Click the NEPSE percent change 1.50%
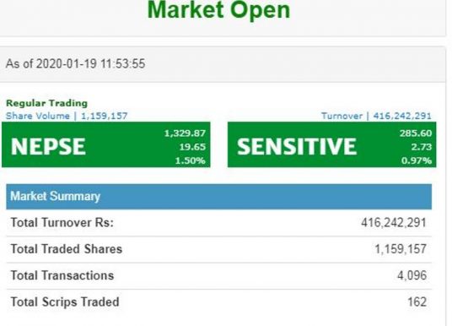This screenshot has height=326, width=452. (191, 160)
